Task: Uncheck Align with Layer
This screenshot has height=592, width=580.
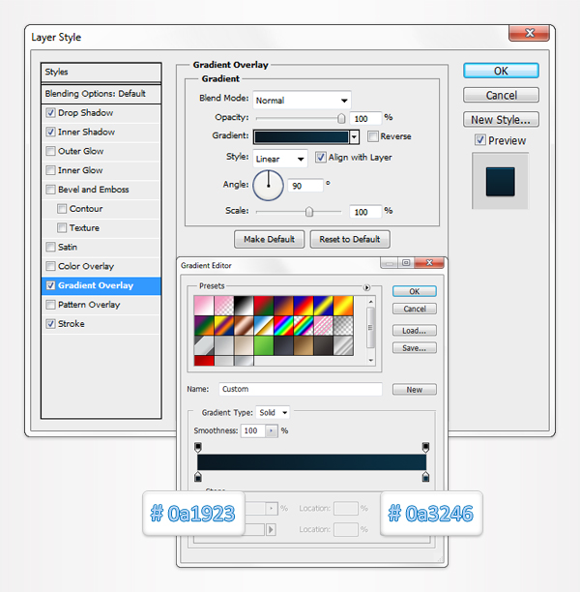Action: [321, 158]
